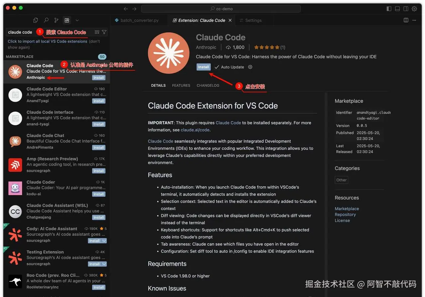Go back with the navigation arrow
The height and width of the screenshot is (297, 425).
(x=126, y=9)
